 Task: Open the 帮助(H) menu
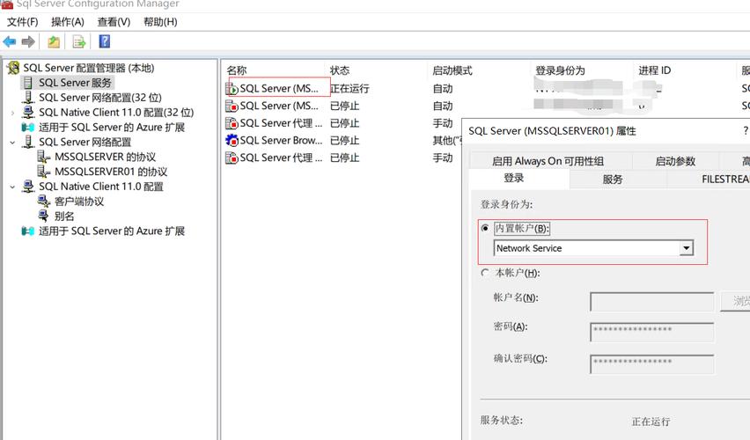[x=160, y=22]
